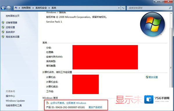174x111 pixels.
Task: Expand the arrow after 系统和安全 breadcrumb
Action: coord(49,8)
